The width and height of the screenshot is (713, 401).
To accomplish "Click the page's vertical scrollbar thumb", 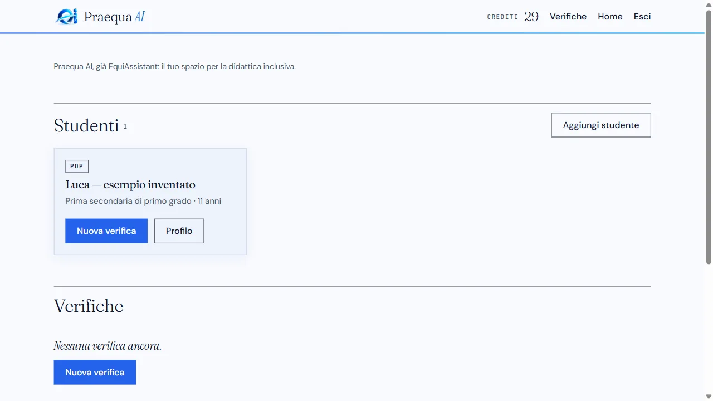I will click(709, 136).
